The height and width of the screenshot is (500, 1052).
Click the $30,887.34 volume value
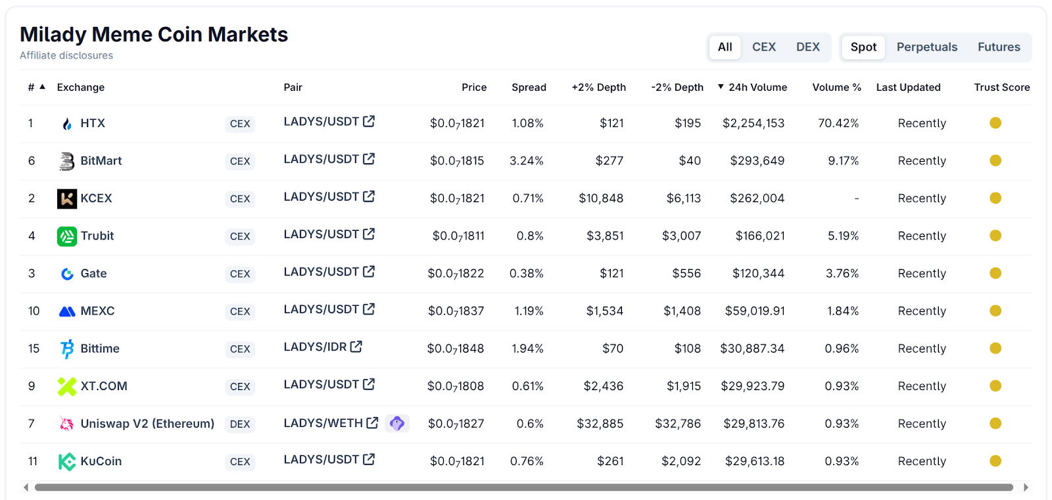[x=752, y=349]
